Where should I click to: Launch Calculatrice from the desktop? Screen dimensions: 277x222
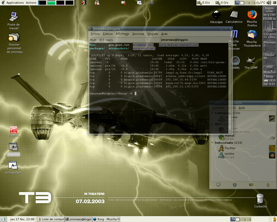click(x=234, y=17)
